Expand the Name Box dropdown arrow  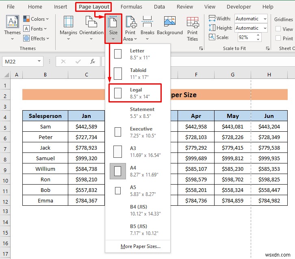(39, 61)
